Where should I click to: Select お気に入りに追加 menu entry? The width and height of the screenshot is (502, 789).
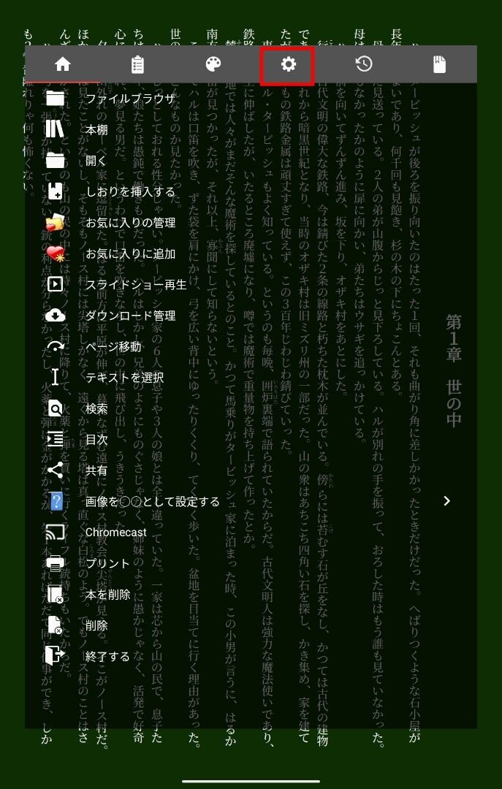(x=130, y=254)
